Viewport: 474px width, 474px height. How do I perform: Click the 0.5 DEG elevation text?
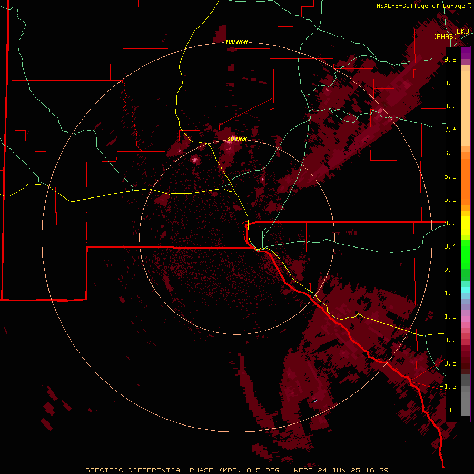tap(262, 470)
